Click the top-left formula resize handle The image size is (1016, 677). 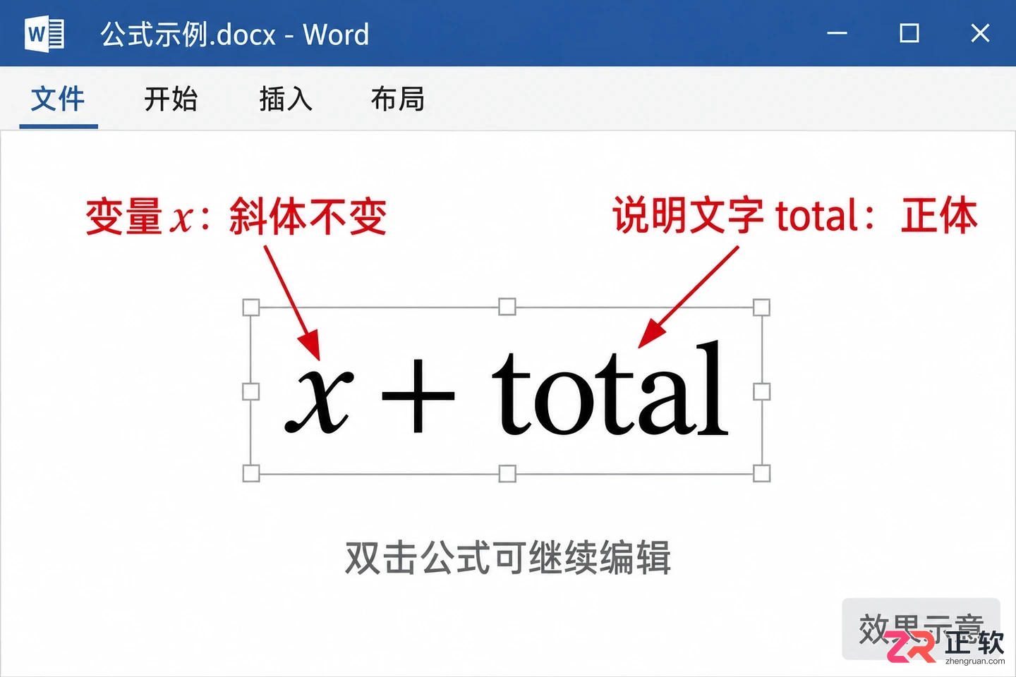251,307
